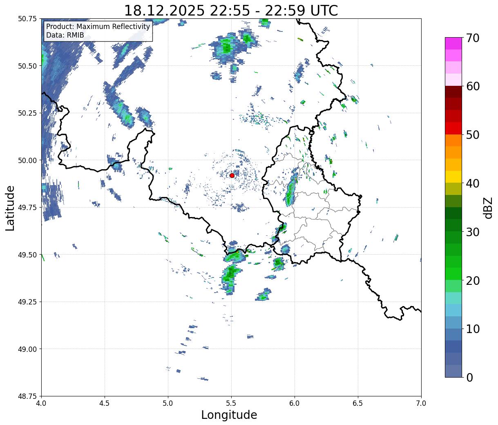Click the colorbar tick label 30
Viewport: 498px width, 425px height.
tap(473, 232)
